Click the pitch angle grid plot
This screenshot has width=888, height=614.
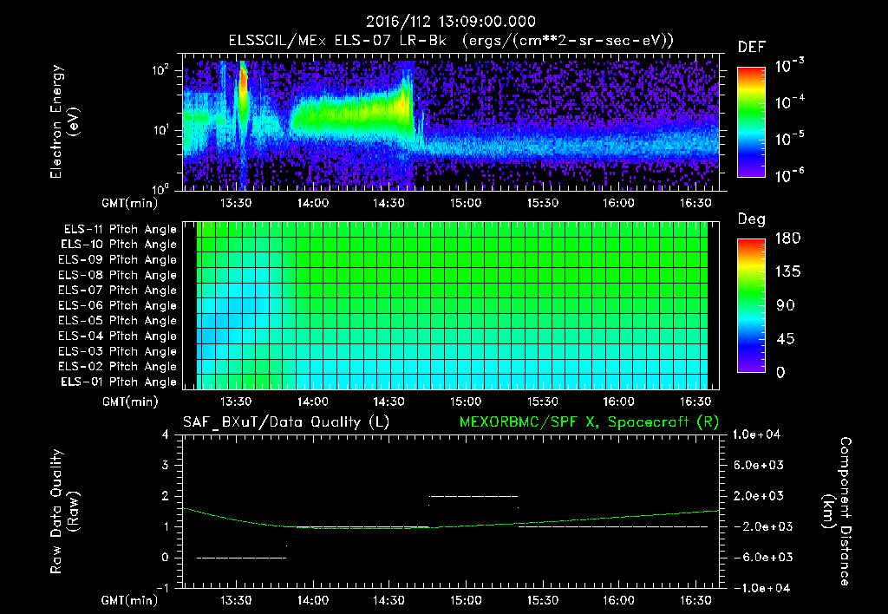(x=451, y=305)
